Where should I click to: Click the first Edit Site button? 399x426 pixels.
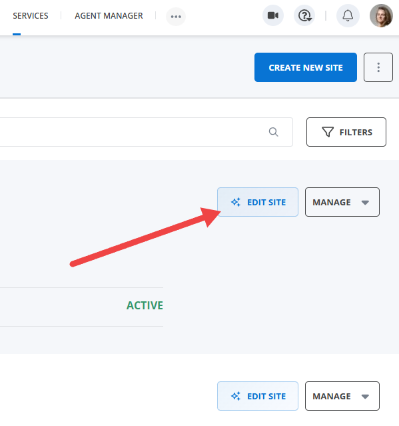coord(258,202)
